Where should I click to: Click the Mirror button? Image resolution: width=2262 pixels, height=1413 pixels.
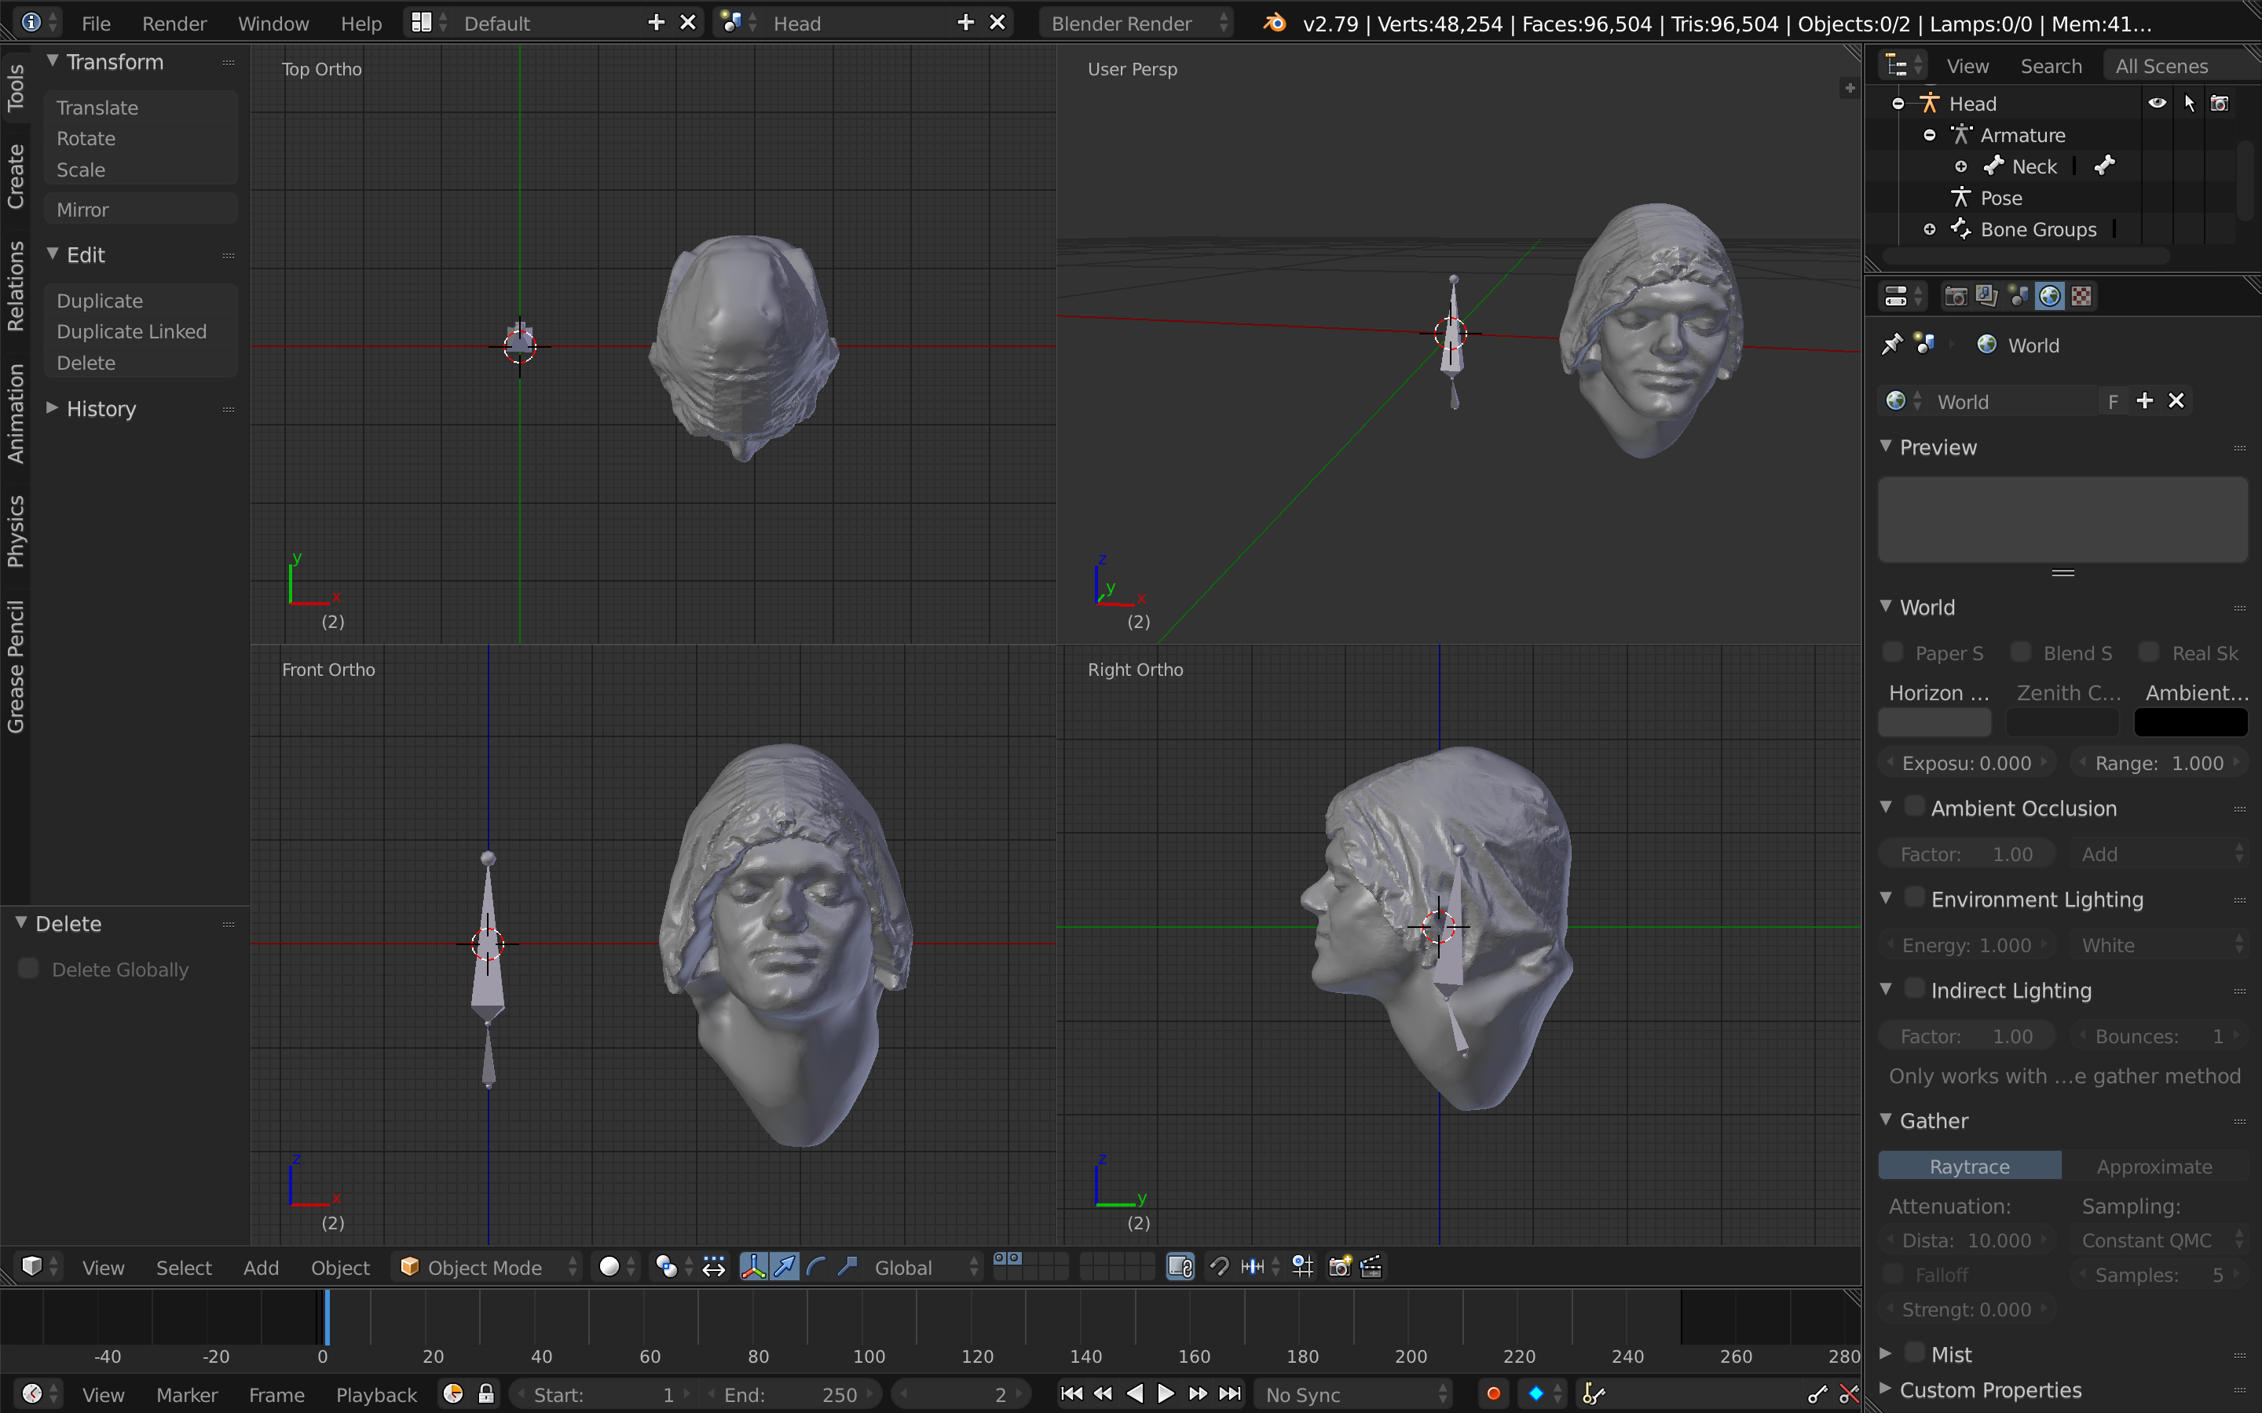[141, 210]
